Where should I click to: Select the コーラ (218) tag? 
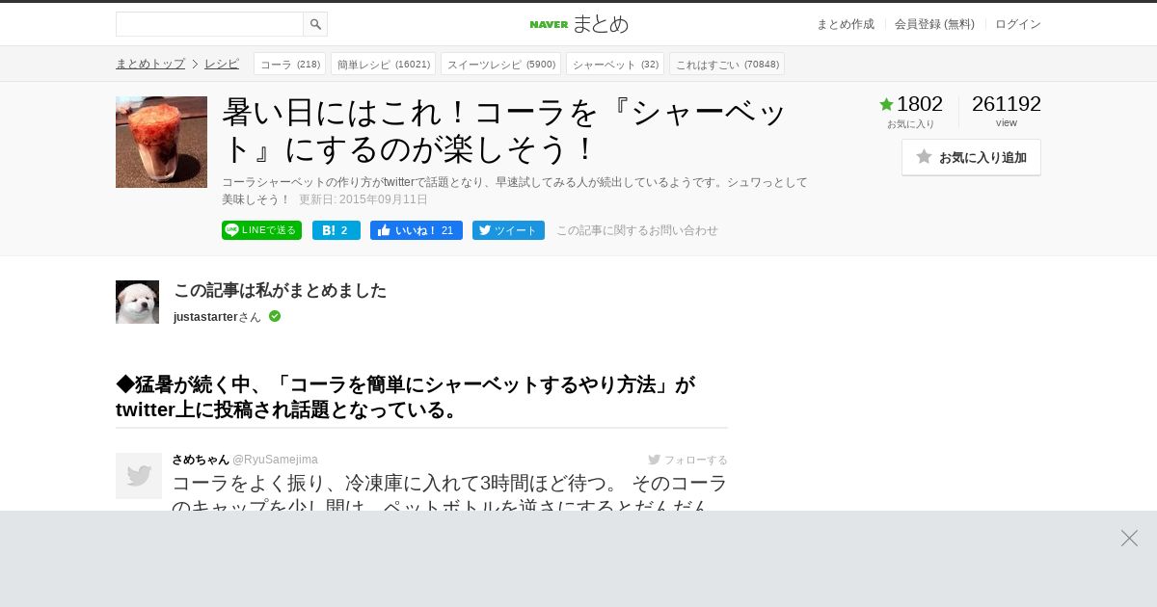[x=289, y=64]
